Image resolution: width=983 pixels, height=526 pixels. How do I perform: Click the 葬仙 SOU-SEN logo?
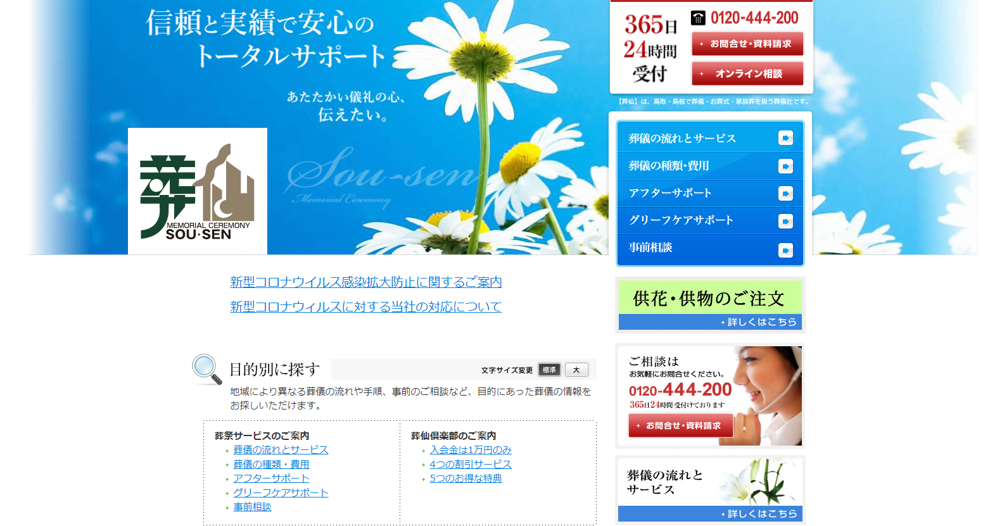197,191
